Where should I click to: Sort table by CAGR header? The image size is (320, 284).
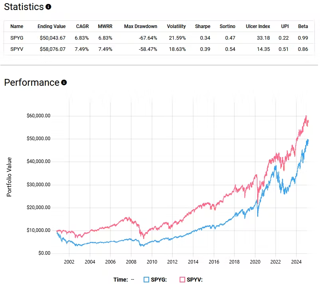[x=82, y=26]
